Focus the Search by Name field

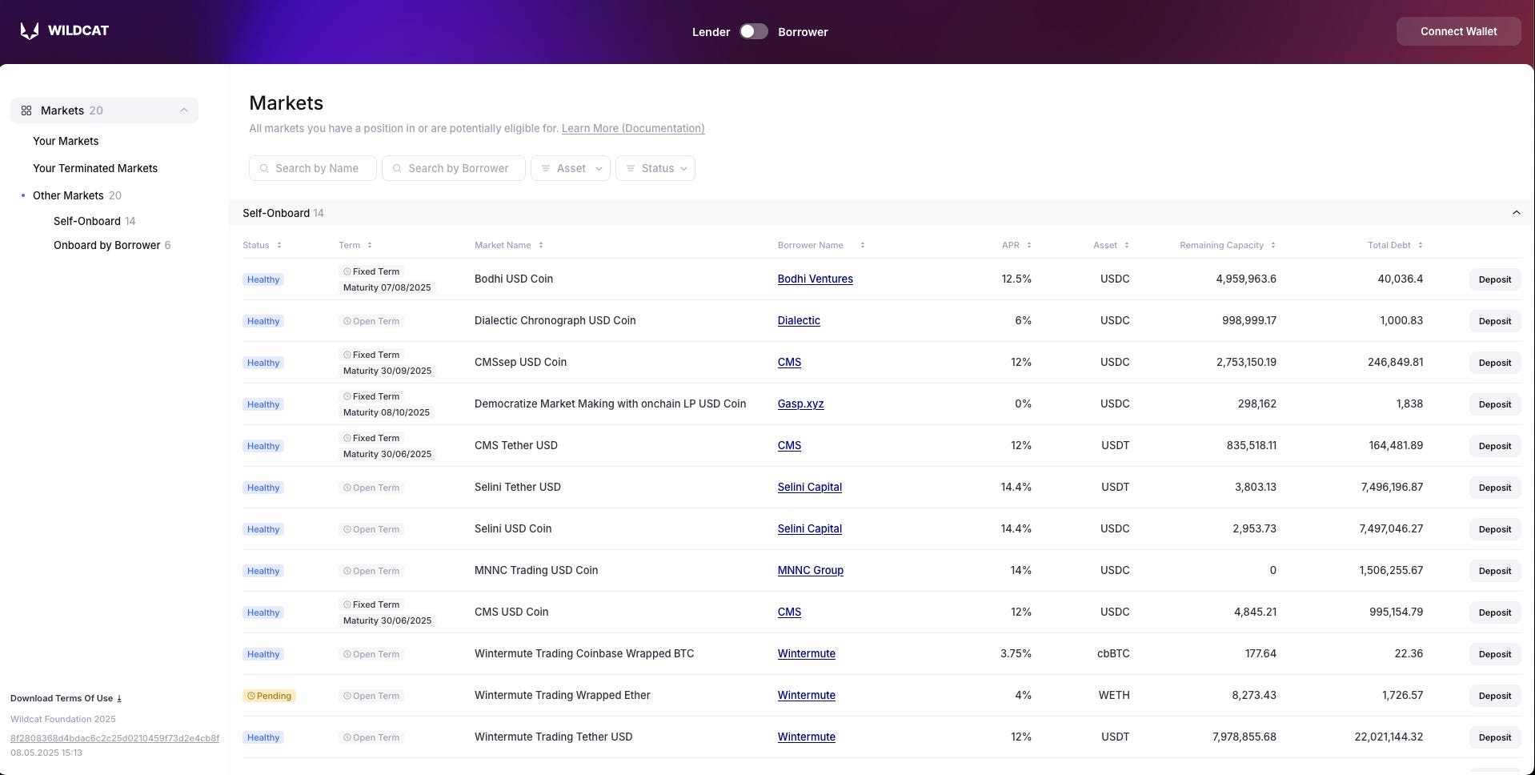(x=313, y=168)
